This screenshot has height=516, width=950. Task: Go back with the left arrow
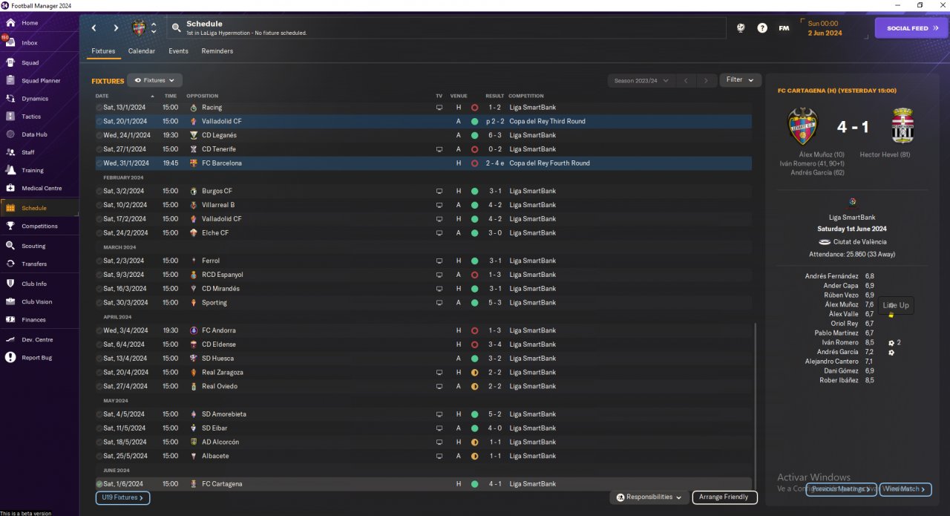tap(94, 28)
